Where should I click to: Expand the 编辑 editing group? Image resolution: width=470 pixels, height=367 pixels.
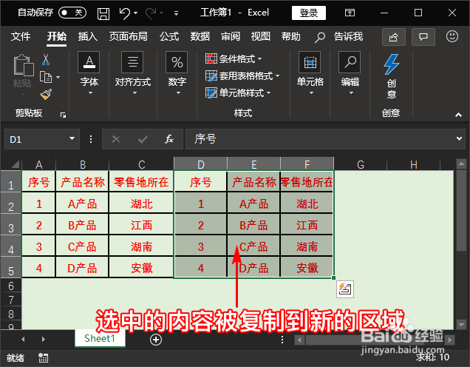coord(350,74)
